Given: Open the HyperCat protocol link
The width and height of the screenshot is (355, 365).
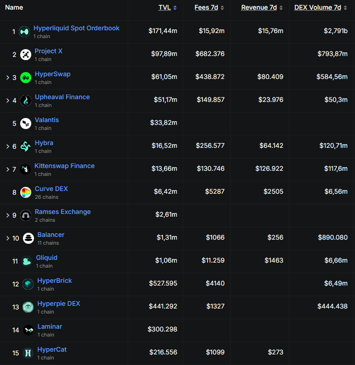Looking at the screenshot, I should coord(52,349).
